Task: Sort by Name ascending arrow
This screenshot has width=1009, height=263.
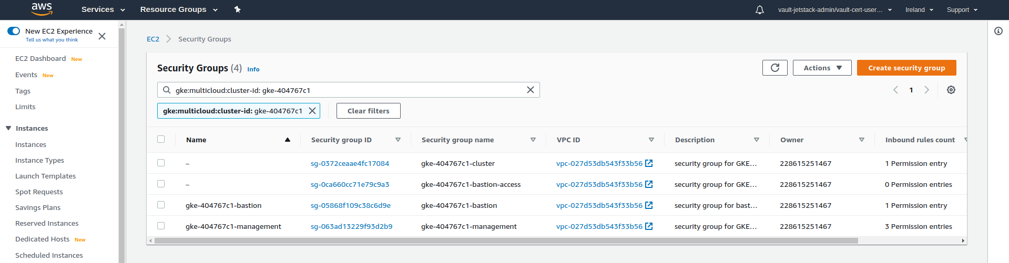Action: 288,140
